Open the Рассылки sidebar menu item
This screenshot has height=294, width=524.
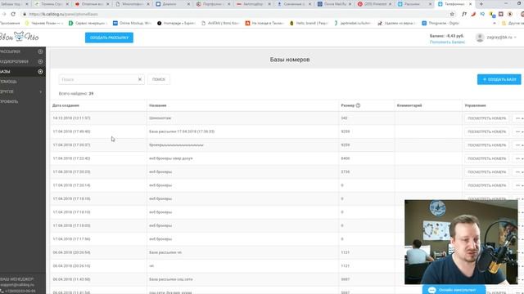(10, 51)
